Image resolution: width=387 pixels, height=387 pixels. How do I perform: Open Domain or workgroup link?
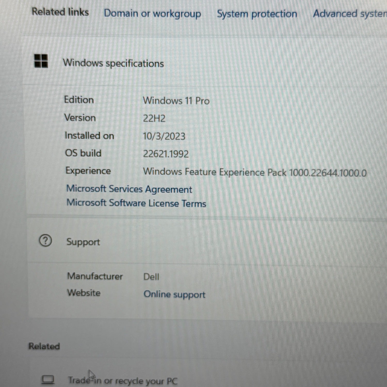(x=152, y=14)
